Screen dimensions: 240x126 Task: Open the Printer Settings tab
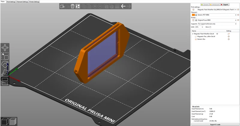tap(34, 2)
